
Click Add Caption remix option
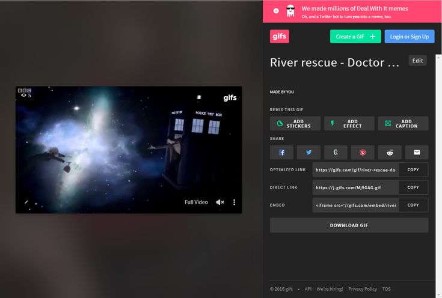pos(403,123)
